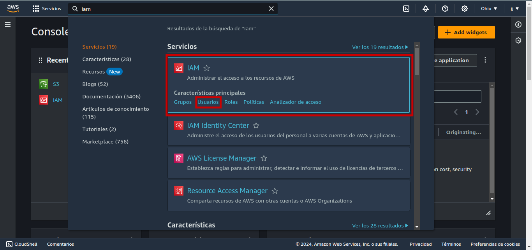Screen dimensions: 532x250
Task: Select Tutoriales (2) filter
Action: (x=99, y=129)
